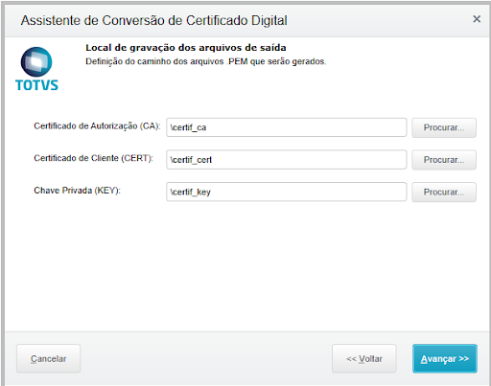Go back using the << Voltar button
This screenshot has height=386, width=491.
click(x=364, y=358)
